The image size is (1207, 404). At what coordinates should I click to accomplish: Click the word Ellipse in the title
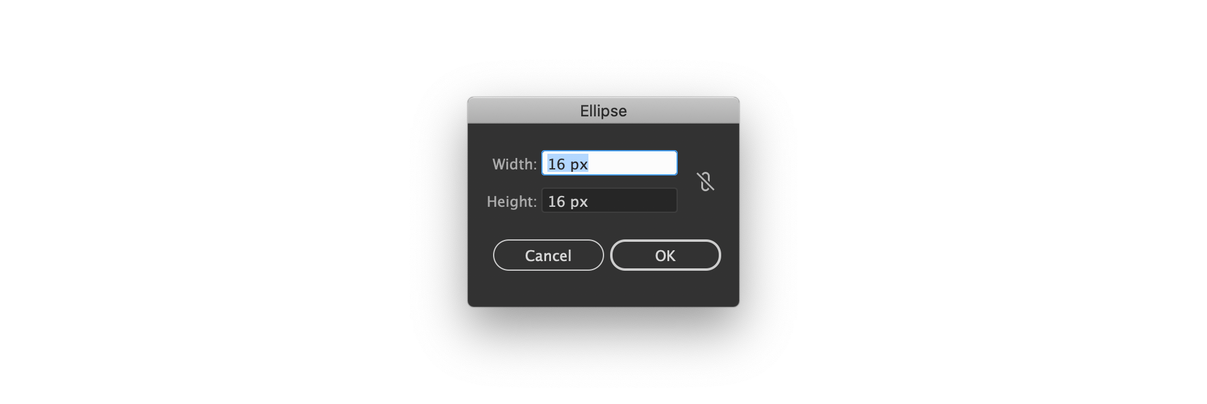point(603,111)
